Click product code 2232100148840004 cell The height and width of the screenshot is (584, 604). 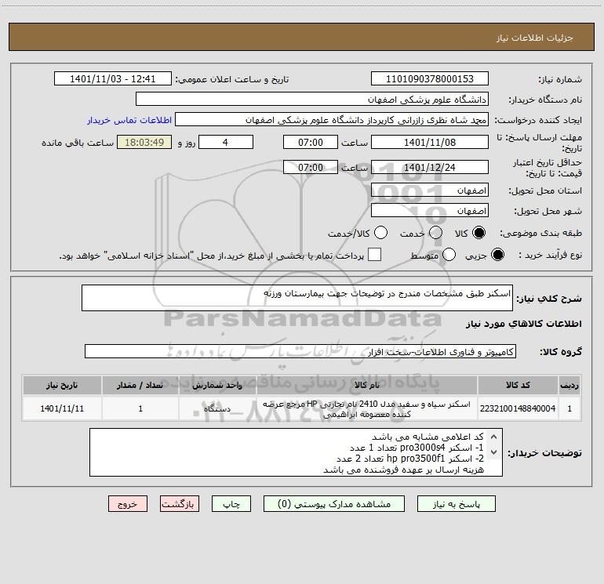518,408
